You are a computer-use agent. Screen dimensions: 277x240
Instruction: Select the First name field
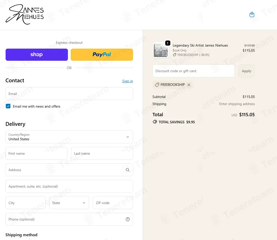36,153
